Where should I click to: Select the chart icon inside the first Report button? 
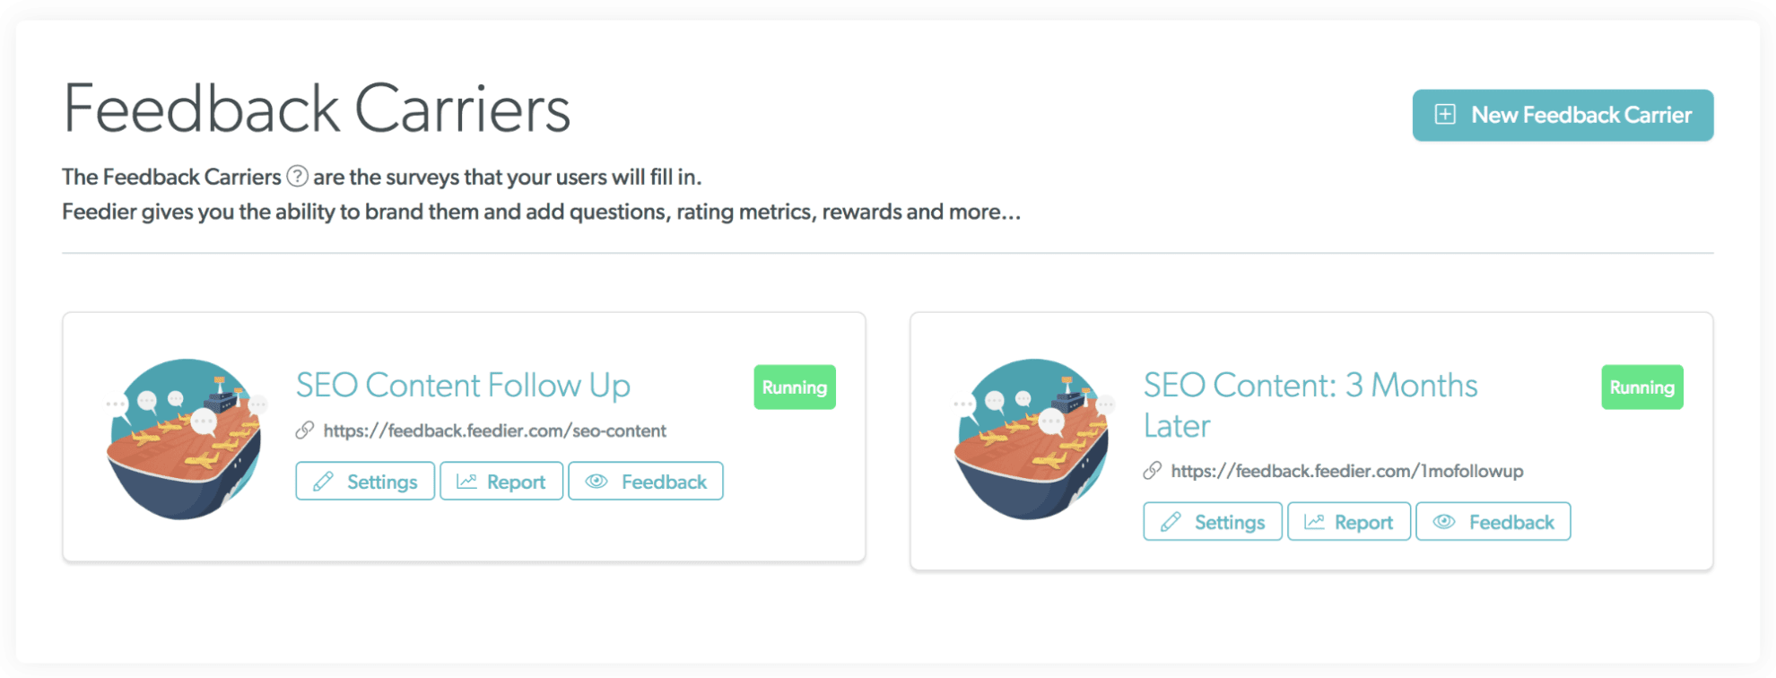click(x=467, y=481)
